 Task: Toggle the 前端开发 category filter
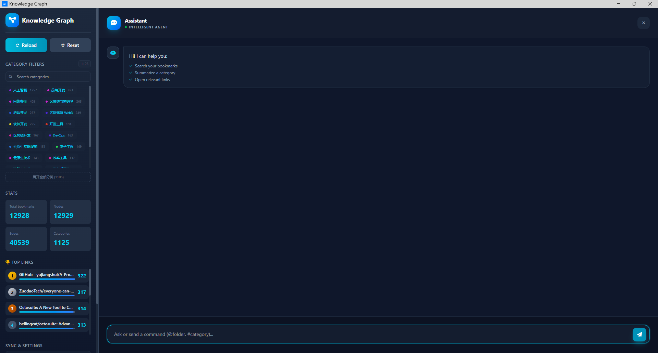[60, 90]
